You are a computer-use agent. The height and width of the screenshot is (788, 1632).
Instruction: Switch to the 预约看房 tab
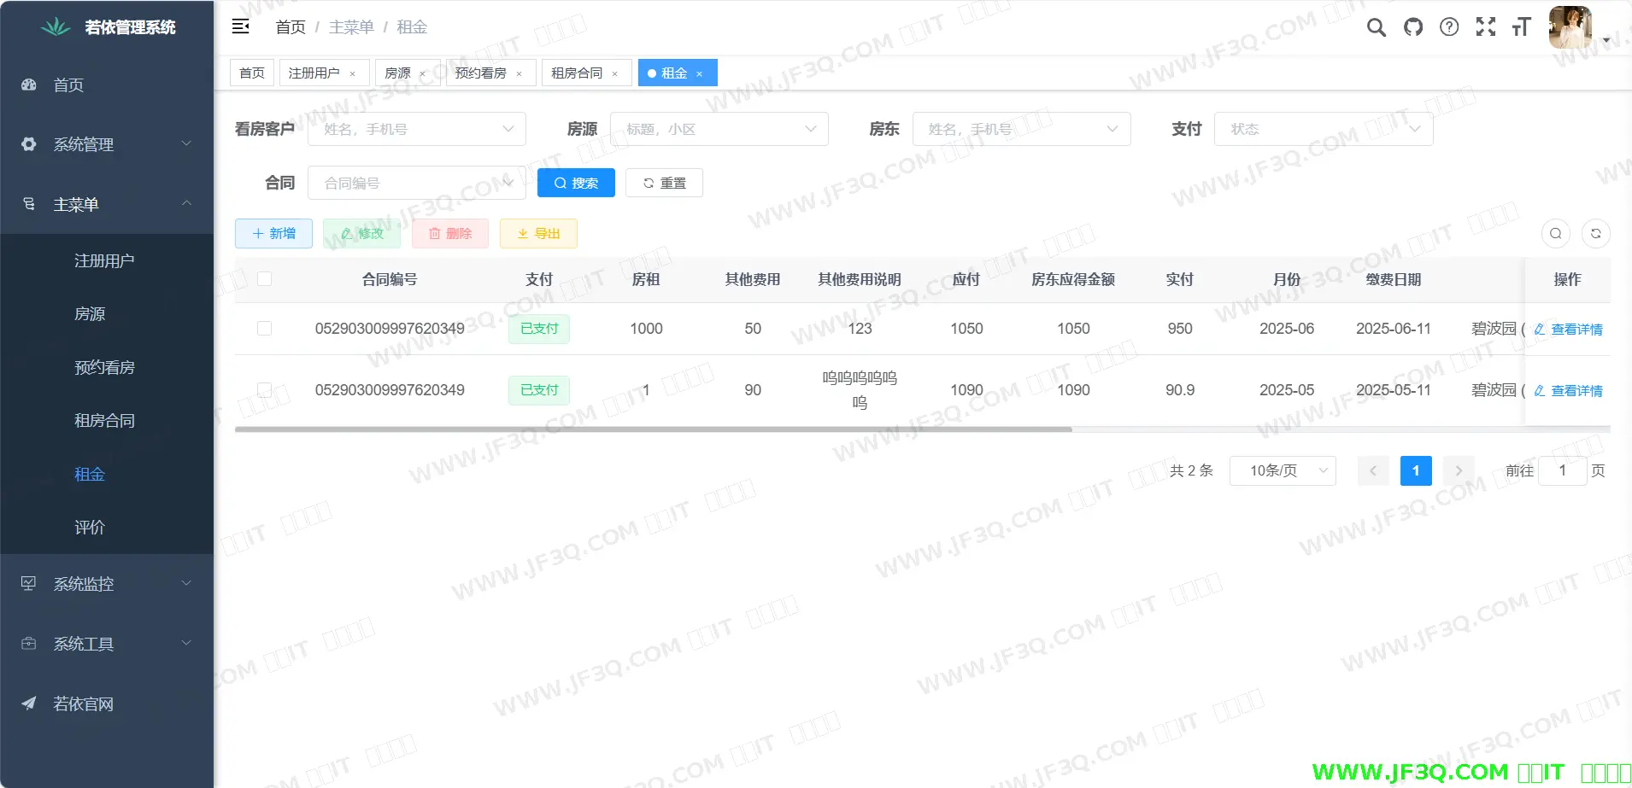[x=481, y=73]
